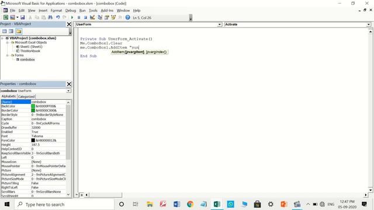
Task: Click the Type here to search box
Action: pyautogui.click(x=64, y=204)
